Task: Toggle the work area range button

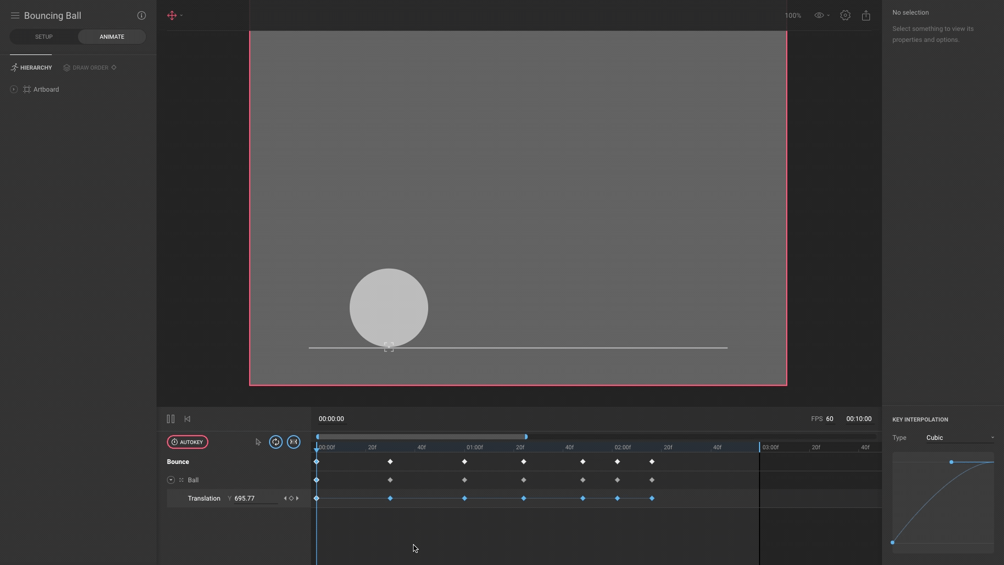Action: (294, 442)
